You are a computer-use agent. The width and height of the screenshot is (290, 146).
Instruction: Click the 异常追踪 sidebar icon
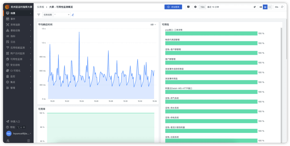(8, 25)
